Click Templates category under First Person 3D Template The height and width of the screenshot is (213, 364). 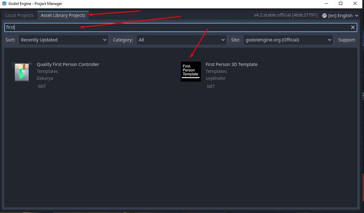click(216, 71)
